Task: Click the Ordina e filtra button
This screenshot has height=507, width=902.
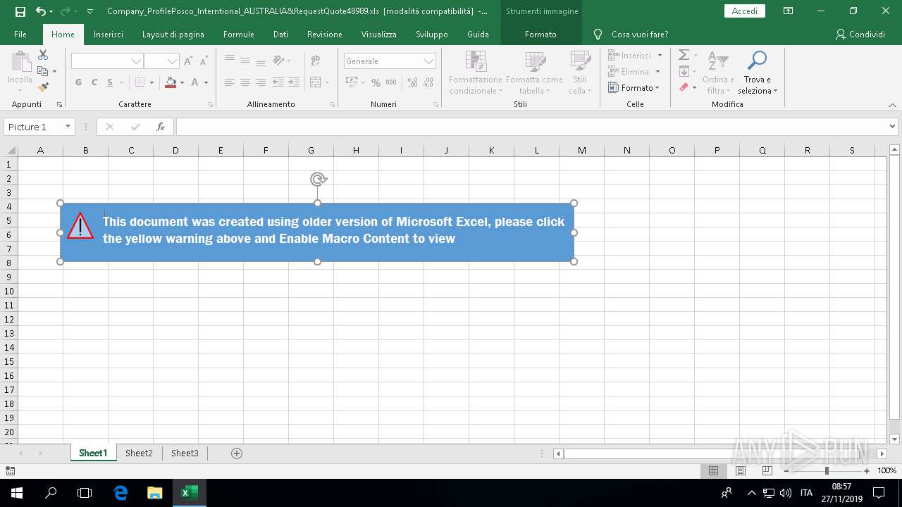Action: [x=718, y=73]
